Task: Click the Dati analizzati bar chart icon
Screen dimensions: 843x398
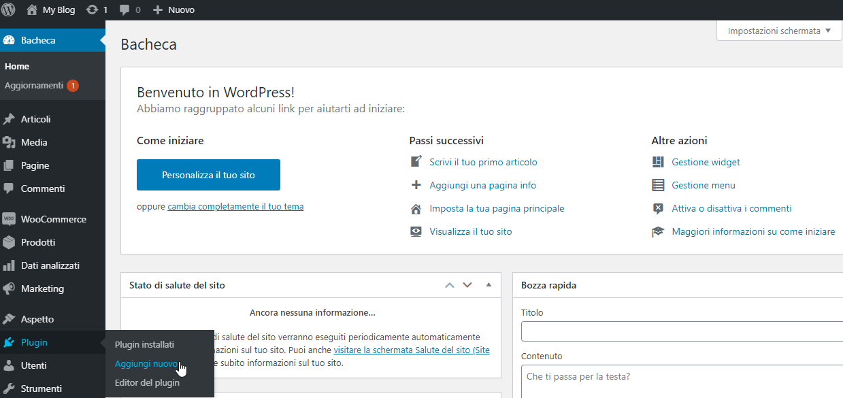Action: (x=9, y=265)
